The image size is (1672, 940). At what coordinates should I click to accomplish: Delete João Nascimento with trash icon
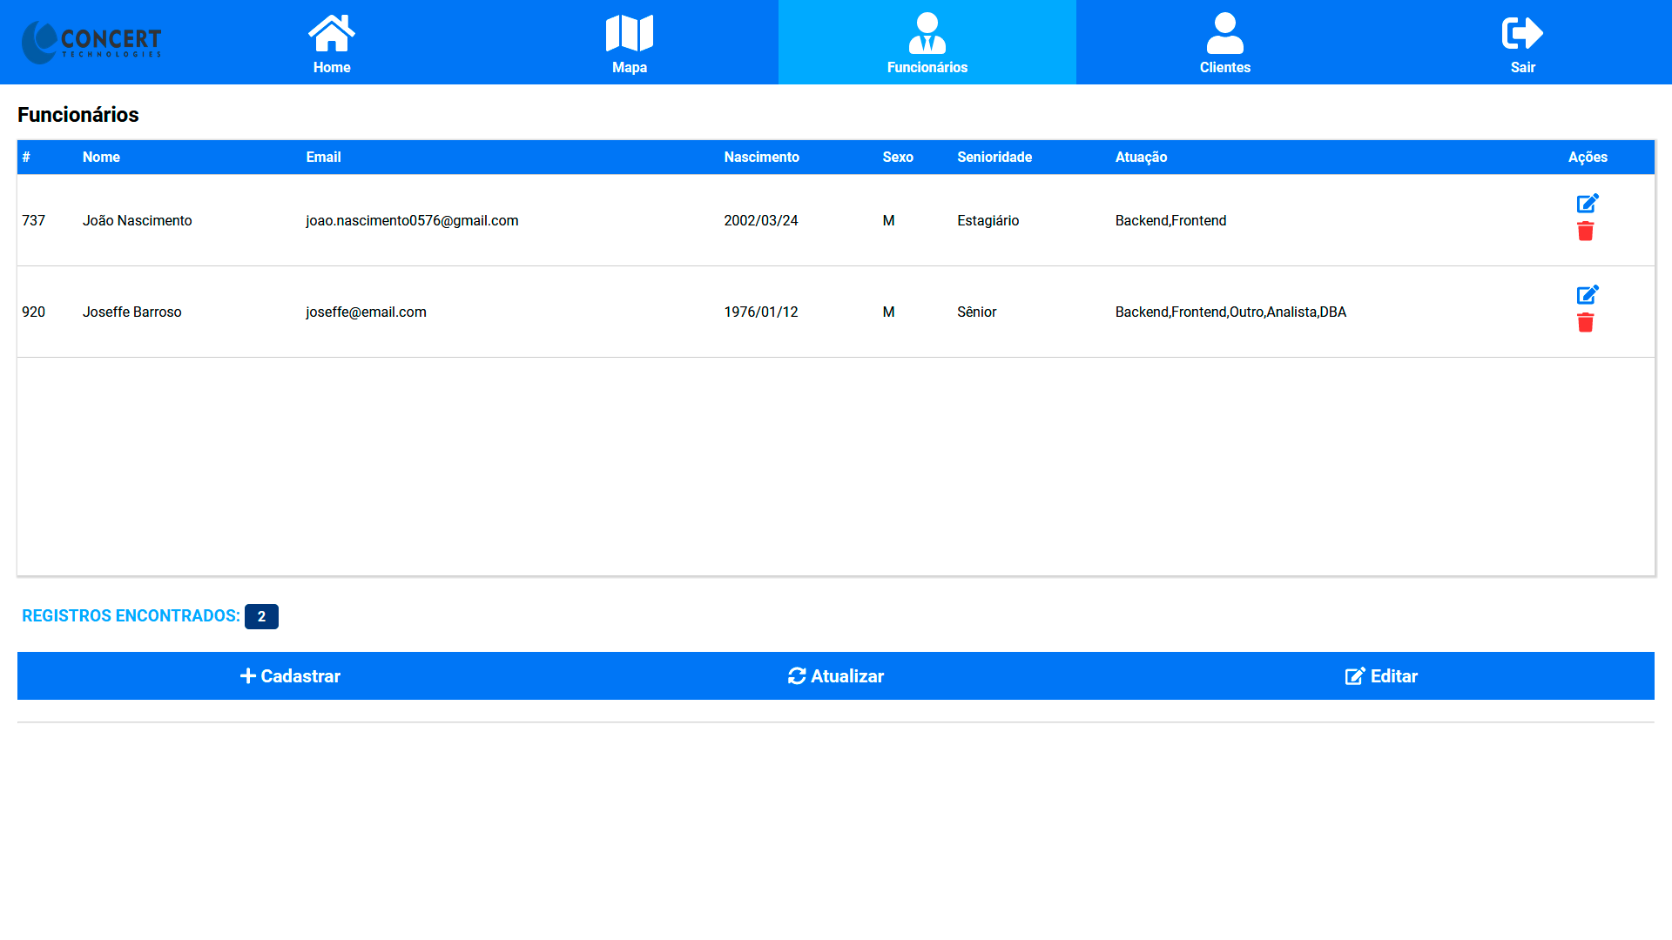pyautogui.click(x=1585, y=232)
